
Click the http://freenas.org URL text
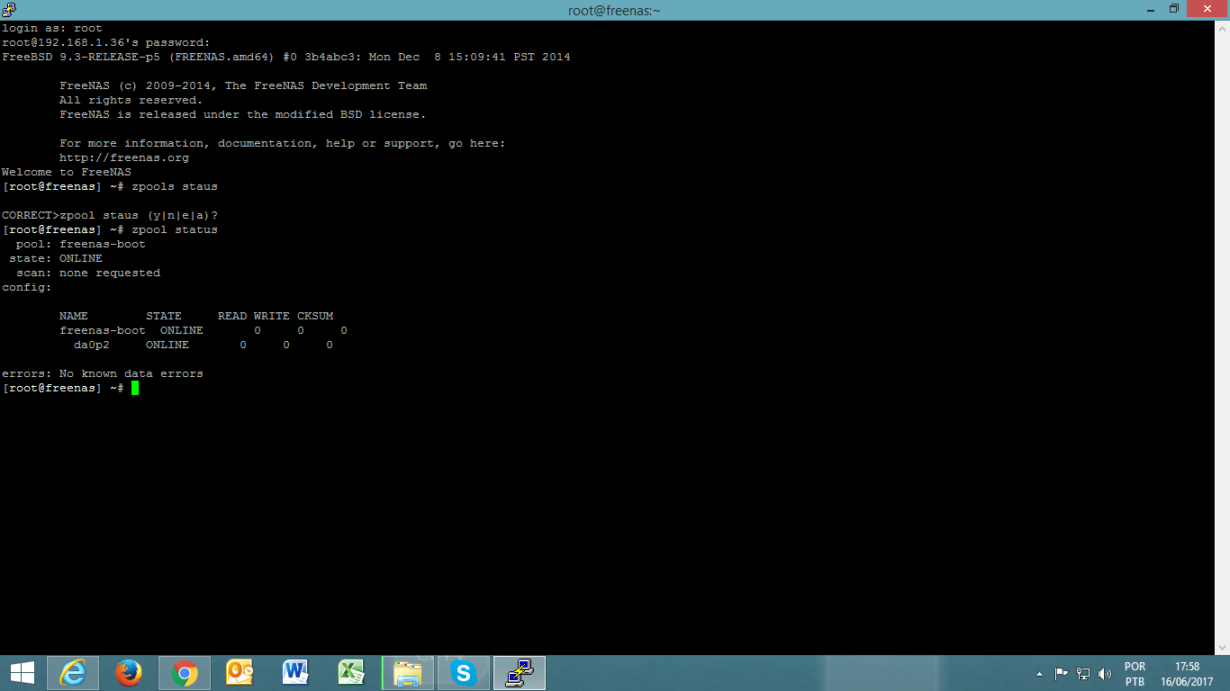click(x=124, y=157)
